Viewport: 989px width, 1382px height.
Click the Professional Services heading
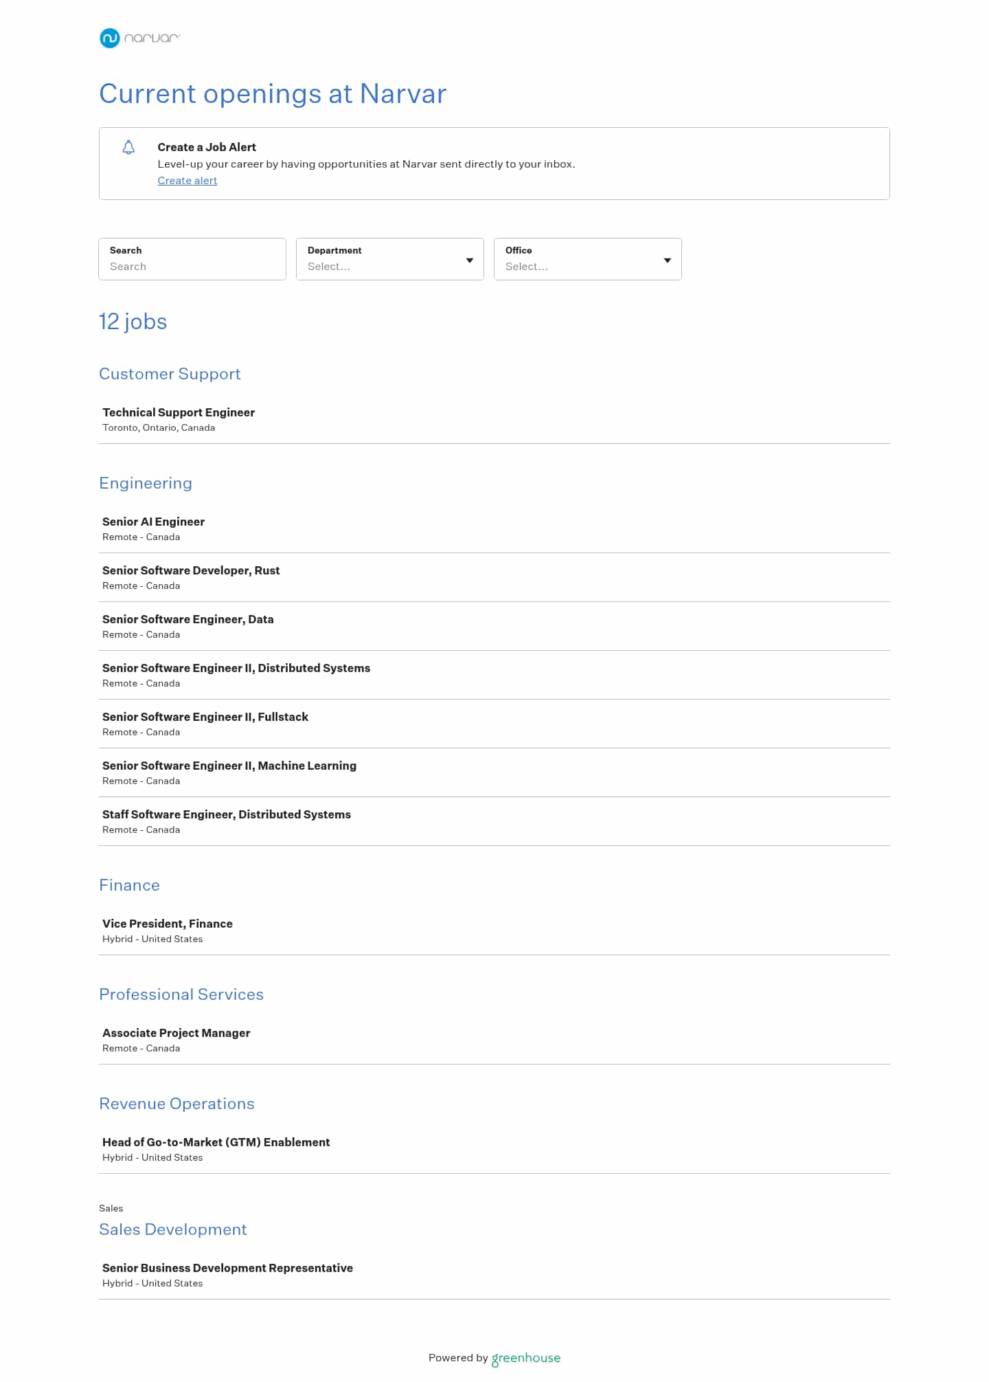tap(181, 994)
